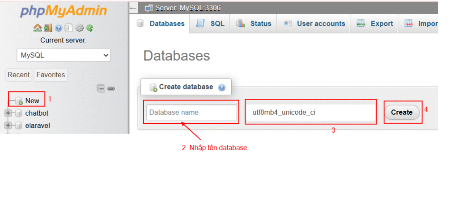Screen dimensions: 458x197
Task: Open the SQL tab
Action: 209,24
